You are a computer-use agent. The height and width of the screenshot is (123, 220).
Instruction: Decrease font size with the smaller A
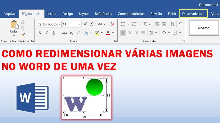coord(92,24)
